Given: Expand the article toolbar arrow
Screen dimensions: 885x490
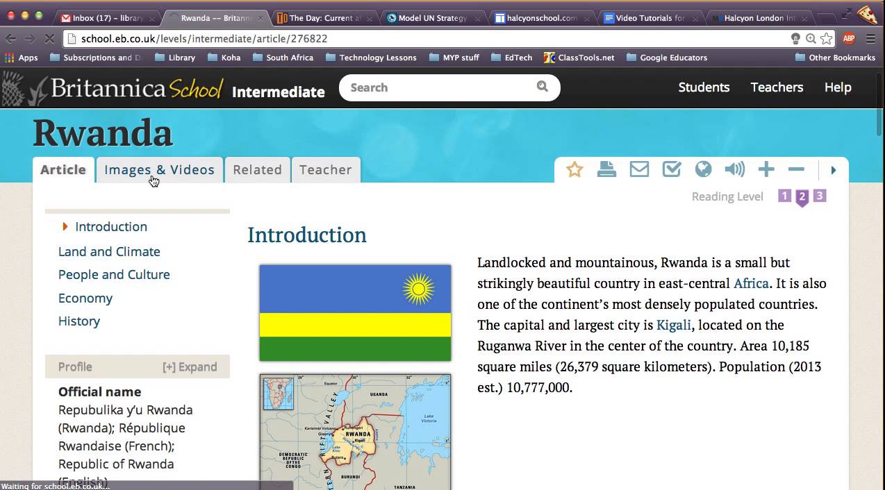Looking at the screenshot, I should coord(834,170).
